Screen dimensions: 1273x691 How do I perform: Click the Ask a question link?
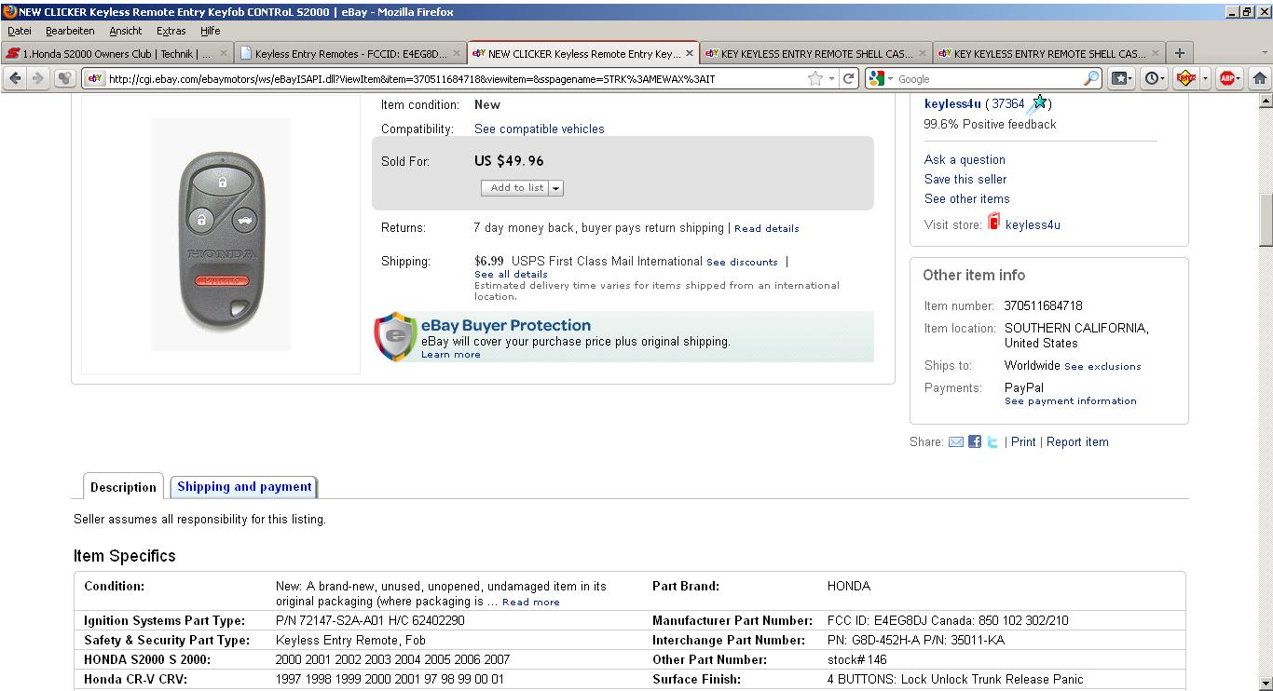965,160
